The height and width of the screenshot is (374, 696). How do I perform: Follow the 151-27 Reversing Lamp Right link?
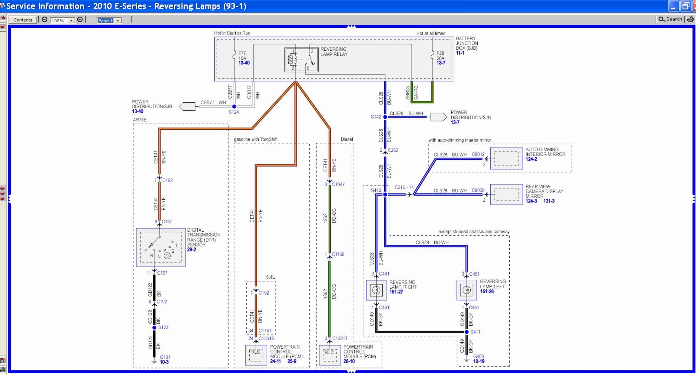point(396,292)
